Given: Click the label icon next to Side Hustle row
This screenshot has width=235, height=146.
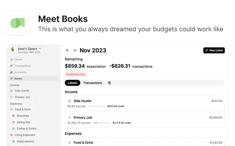Looking at the screenshot, I should point(69,101).
